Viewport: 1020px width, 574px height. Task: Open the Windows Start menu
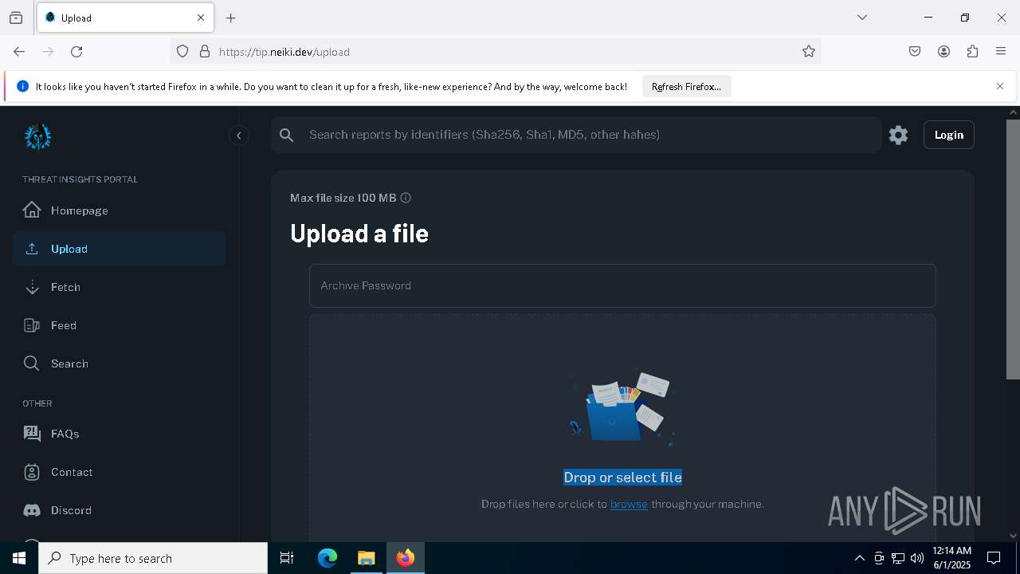click(19, 558)
